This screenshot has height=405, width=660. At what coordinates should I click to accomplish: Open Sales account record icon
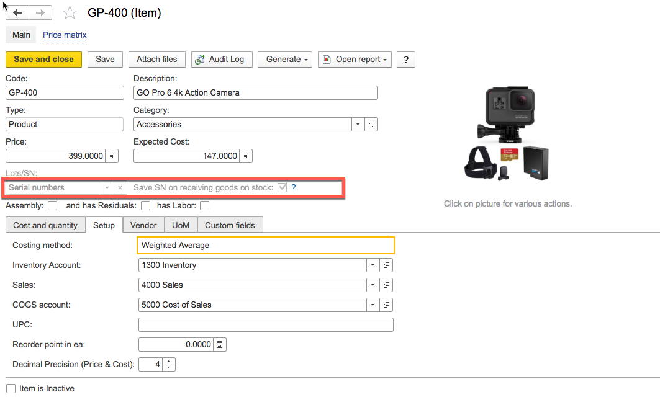pyautogui.click(x=386, y=285)
